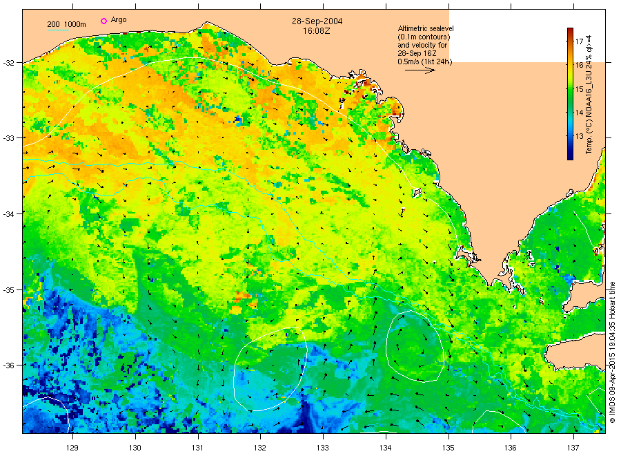
Task: Click latitude label -33
Action: pyautogui.click(x=9, y=138)
